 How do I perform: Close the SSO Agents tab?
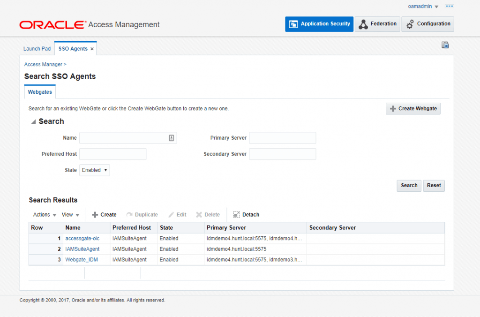point(92,49)
